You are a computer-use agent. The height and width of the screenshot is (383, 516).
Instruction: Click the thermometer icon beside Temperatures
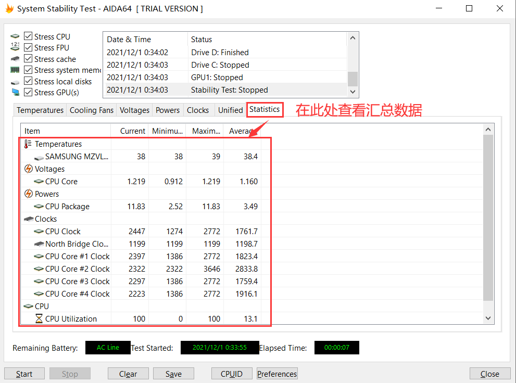pyautogui.click(x=28, y=144)
